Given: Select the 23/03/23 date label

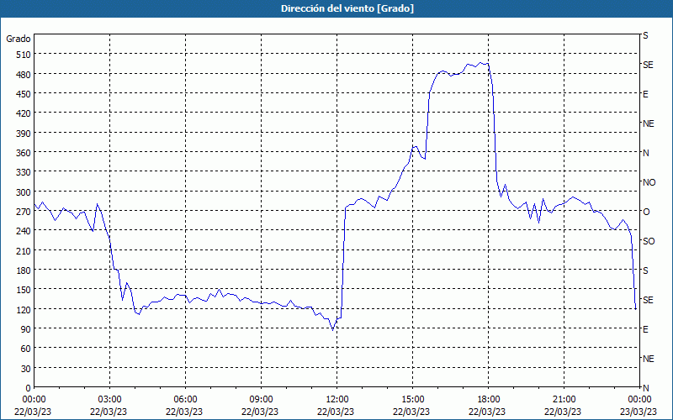Looking at the screenshot, I should (x=639, y=412).
